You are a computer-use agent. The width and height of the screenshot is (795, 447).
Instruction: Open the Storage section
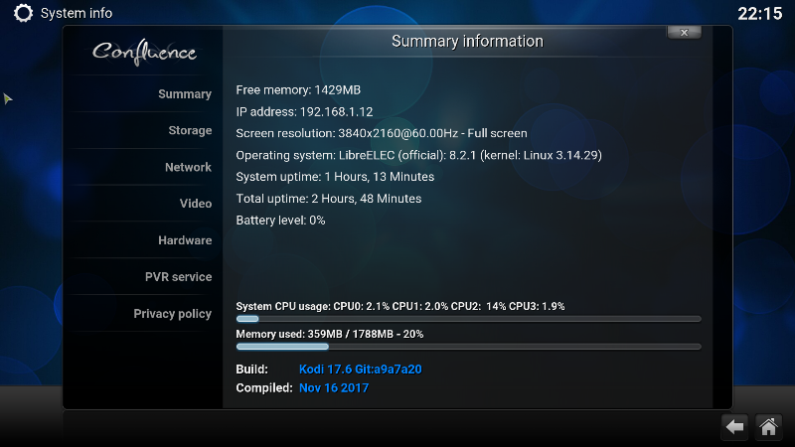pos(190,131)
